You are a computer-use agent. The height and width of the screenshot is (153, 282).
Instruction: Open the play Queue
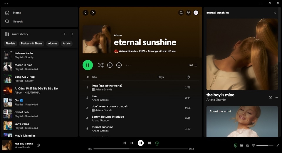[x=242, y=145]
